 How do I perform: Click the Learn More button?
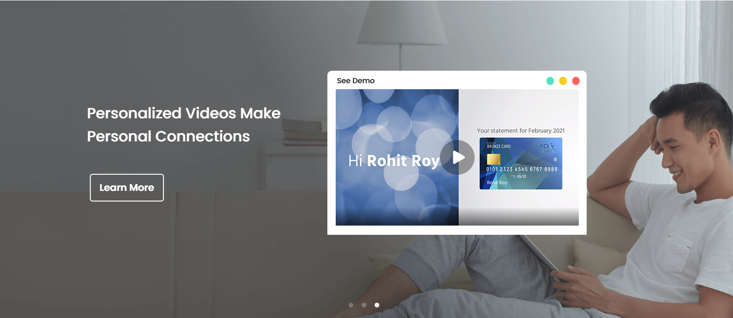pyautogui.click(x=127, y=188)
